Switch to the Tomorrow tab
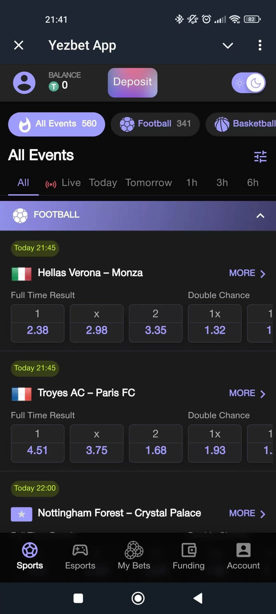The image size is (276, 614). pyautogui.click(x=149, y=183)
